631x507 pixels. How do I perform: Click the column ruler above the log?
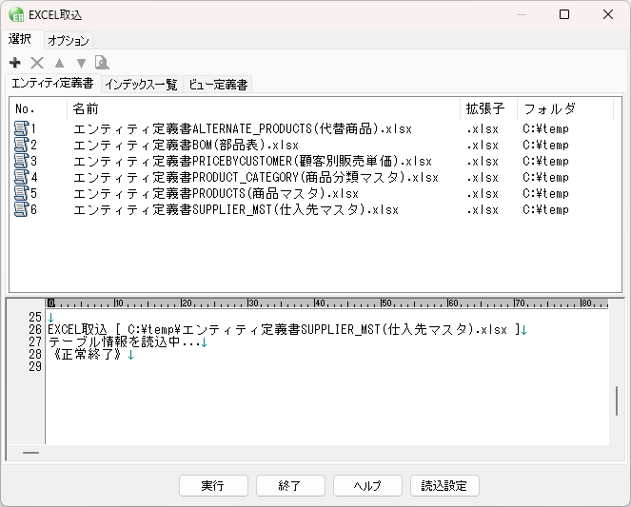pos(326,303)
